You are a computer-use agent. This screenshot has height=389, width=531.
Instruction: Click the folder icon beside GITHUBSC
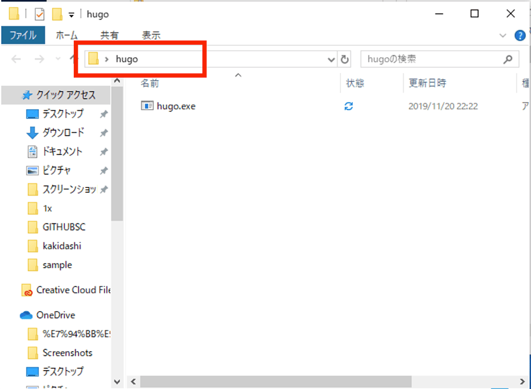pos(32,228)
